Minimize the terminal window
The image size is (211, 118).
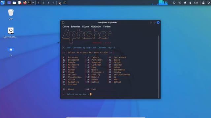[151, 23]
